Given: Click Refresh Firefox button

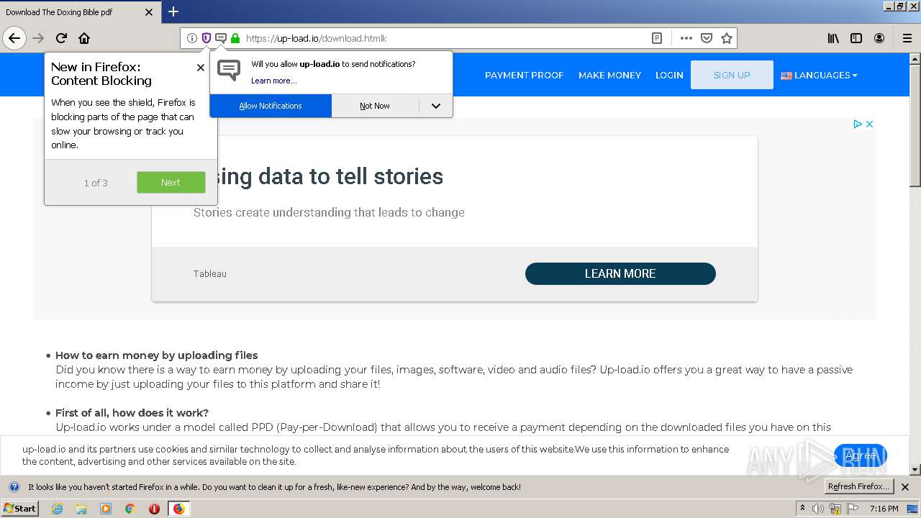Looking at the screenshot, I should (858, 486).
